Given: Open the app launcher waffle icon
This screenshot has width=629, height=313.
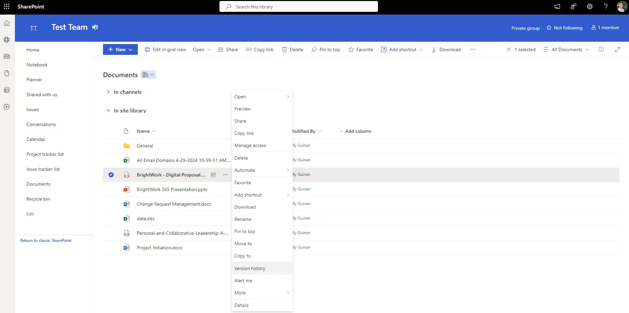Looking at the screenshot, I should pos(6,6).
